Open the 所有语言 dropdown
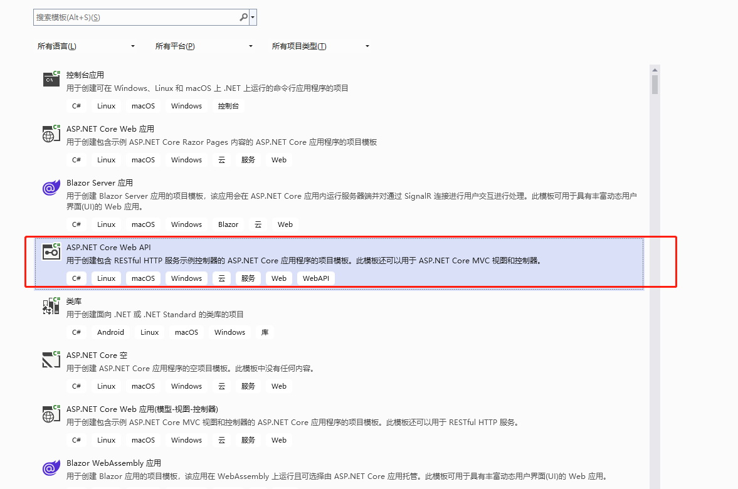 [x=88, y=46]
